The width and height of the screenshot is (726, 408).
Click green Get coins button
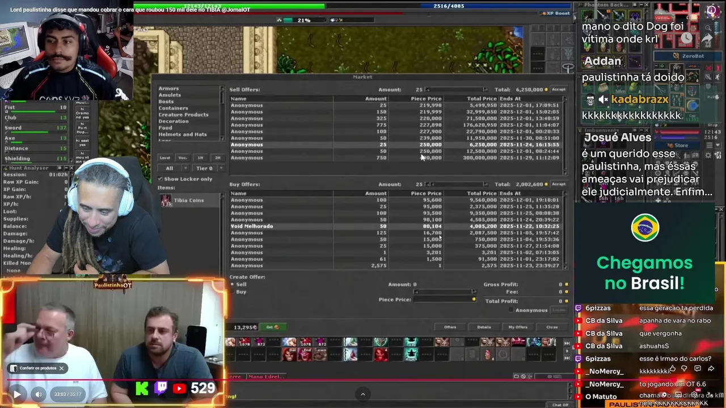point(273,327)
